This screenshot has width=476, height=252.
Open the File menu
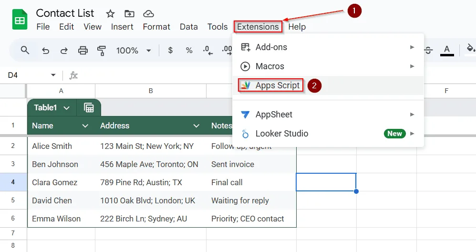(43, 27)
